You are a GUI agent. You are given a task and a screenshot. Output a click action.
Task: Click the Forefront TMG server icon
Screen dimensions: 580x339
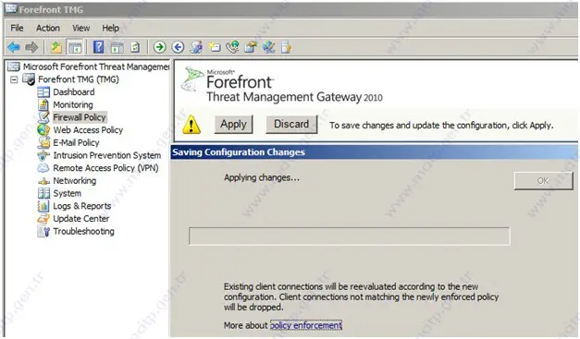tap(29, 79)
